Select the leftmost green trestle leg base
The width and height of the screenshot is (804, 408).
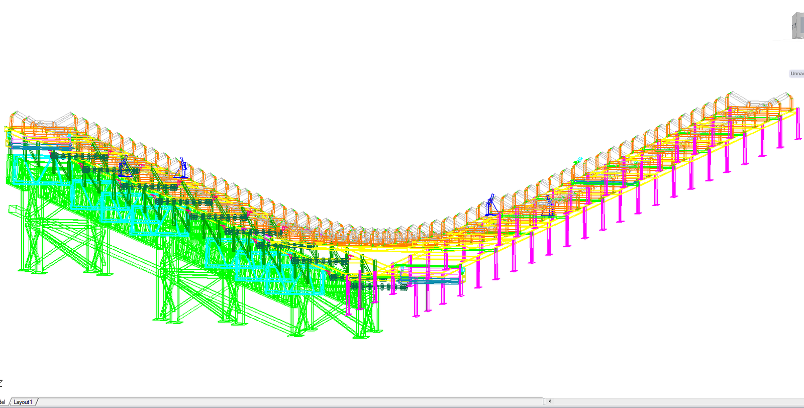coord(33,270)
